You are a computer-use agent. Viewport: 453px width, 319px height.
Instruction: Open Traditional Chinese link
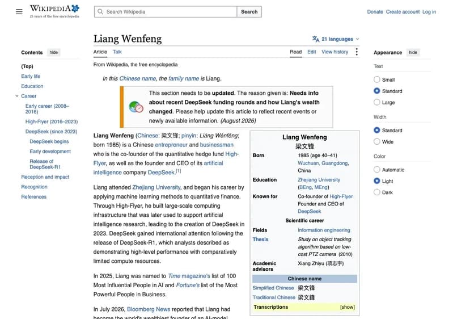click(x=274, y=297)
